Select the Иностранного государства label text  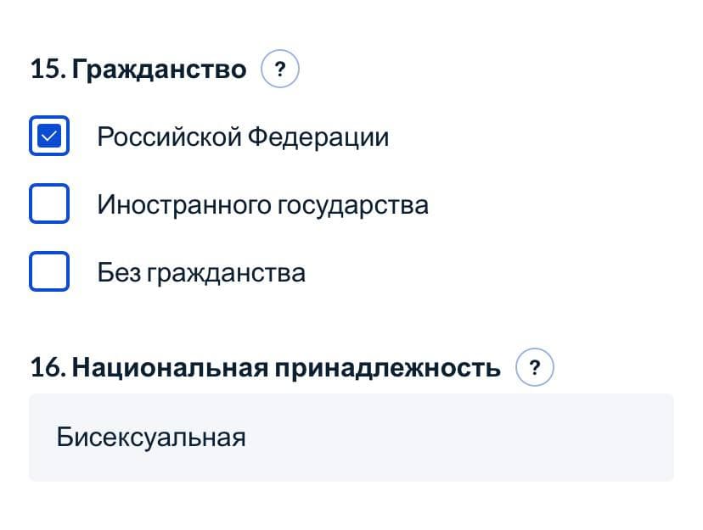[x=262, y=204]
